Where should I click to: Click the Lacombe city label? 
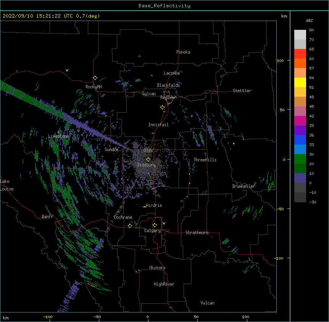click(172, 73)
